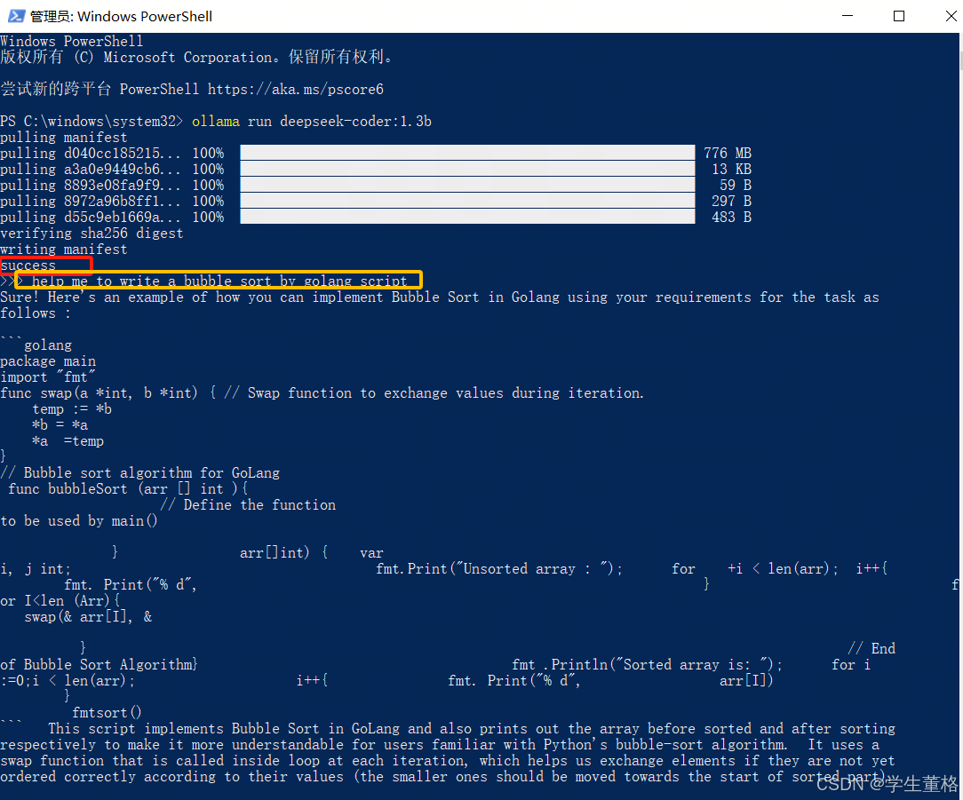963x800 pixels.
Task: Click the URL https://aka.ms/pscore6
Action: pos(296,90)
